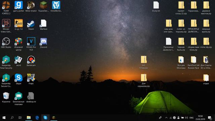The image size is (215, 121).
Task: Open the People icon in the taskbar
Action: click(160, 118)
